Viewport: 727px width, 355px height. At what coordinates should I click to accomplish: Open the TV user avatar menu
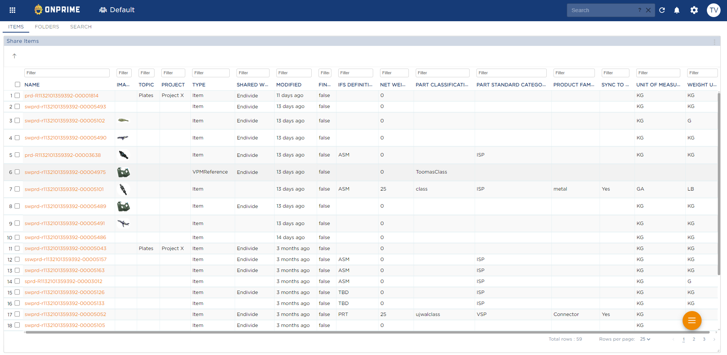[x=713, y=10]
